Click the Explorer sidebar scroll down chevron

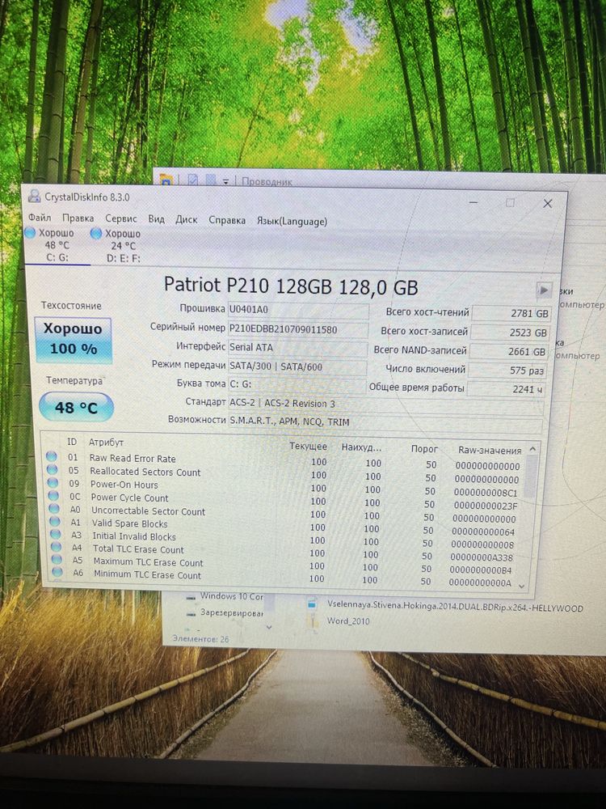pos(268,628)
